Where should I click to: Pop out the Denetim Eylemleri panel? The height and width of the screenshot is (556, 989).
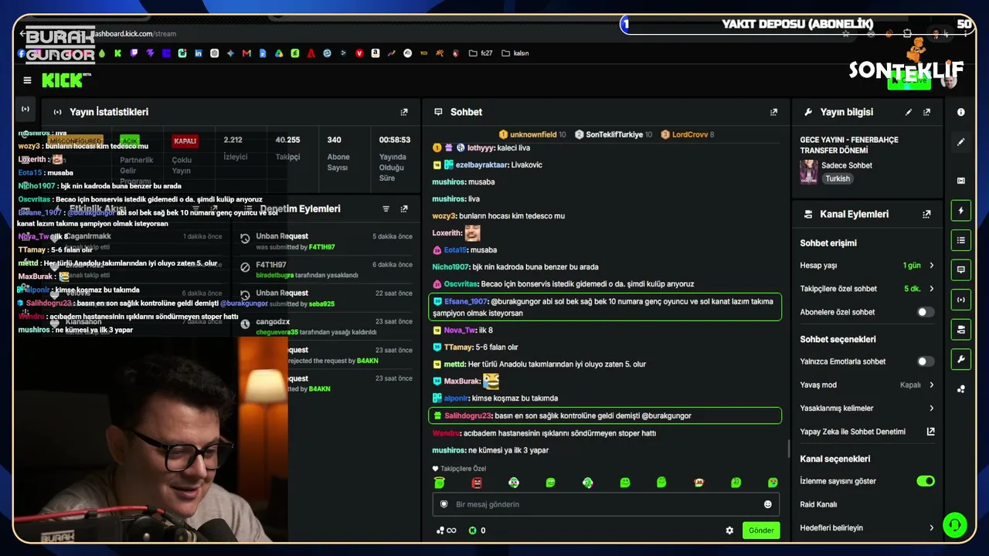pyautogui.click(x=404, y=208)
